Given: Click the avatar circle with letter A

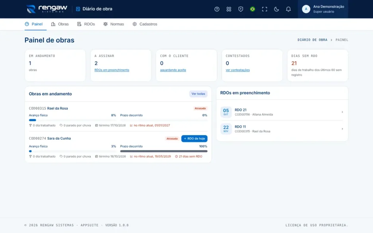Looking at the screenshot, I should (306, 9).
